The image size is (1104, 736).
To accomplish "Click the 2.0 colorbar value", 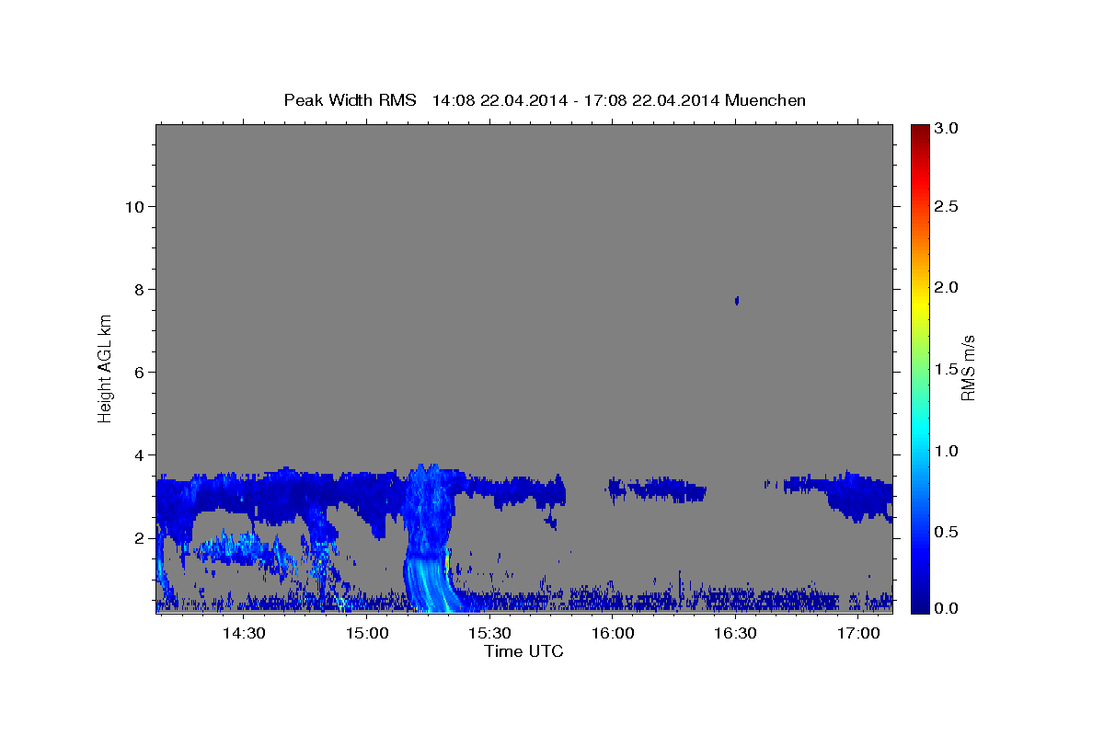I will (x=948, y=288).
